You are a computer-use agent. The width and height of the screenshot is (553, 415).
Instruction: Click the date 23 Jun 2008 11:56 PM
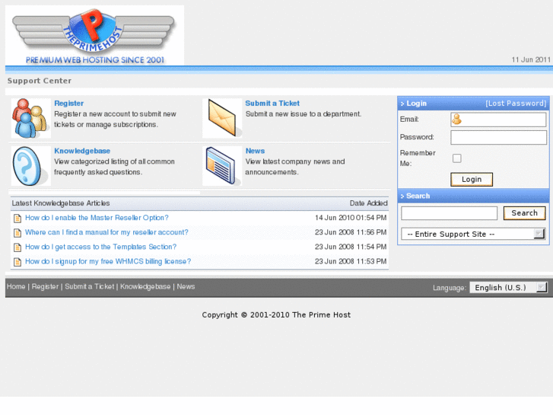[x=351, y=232]
